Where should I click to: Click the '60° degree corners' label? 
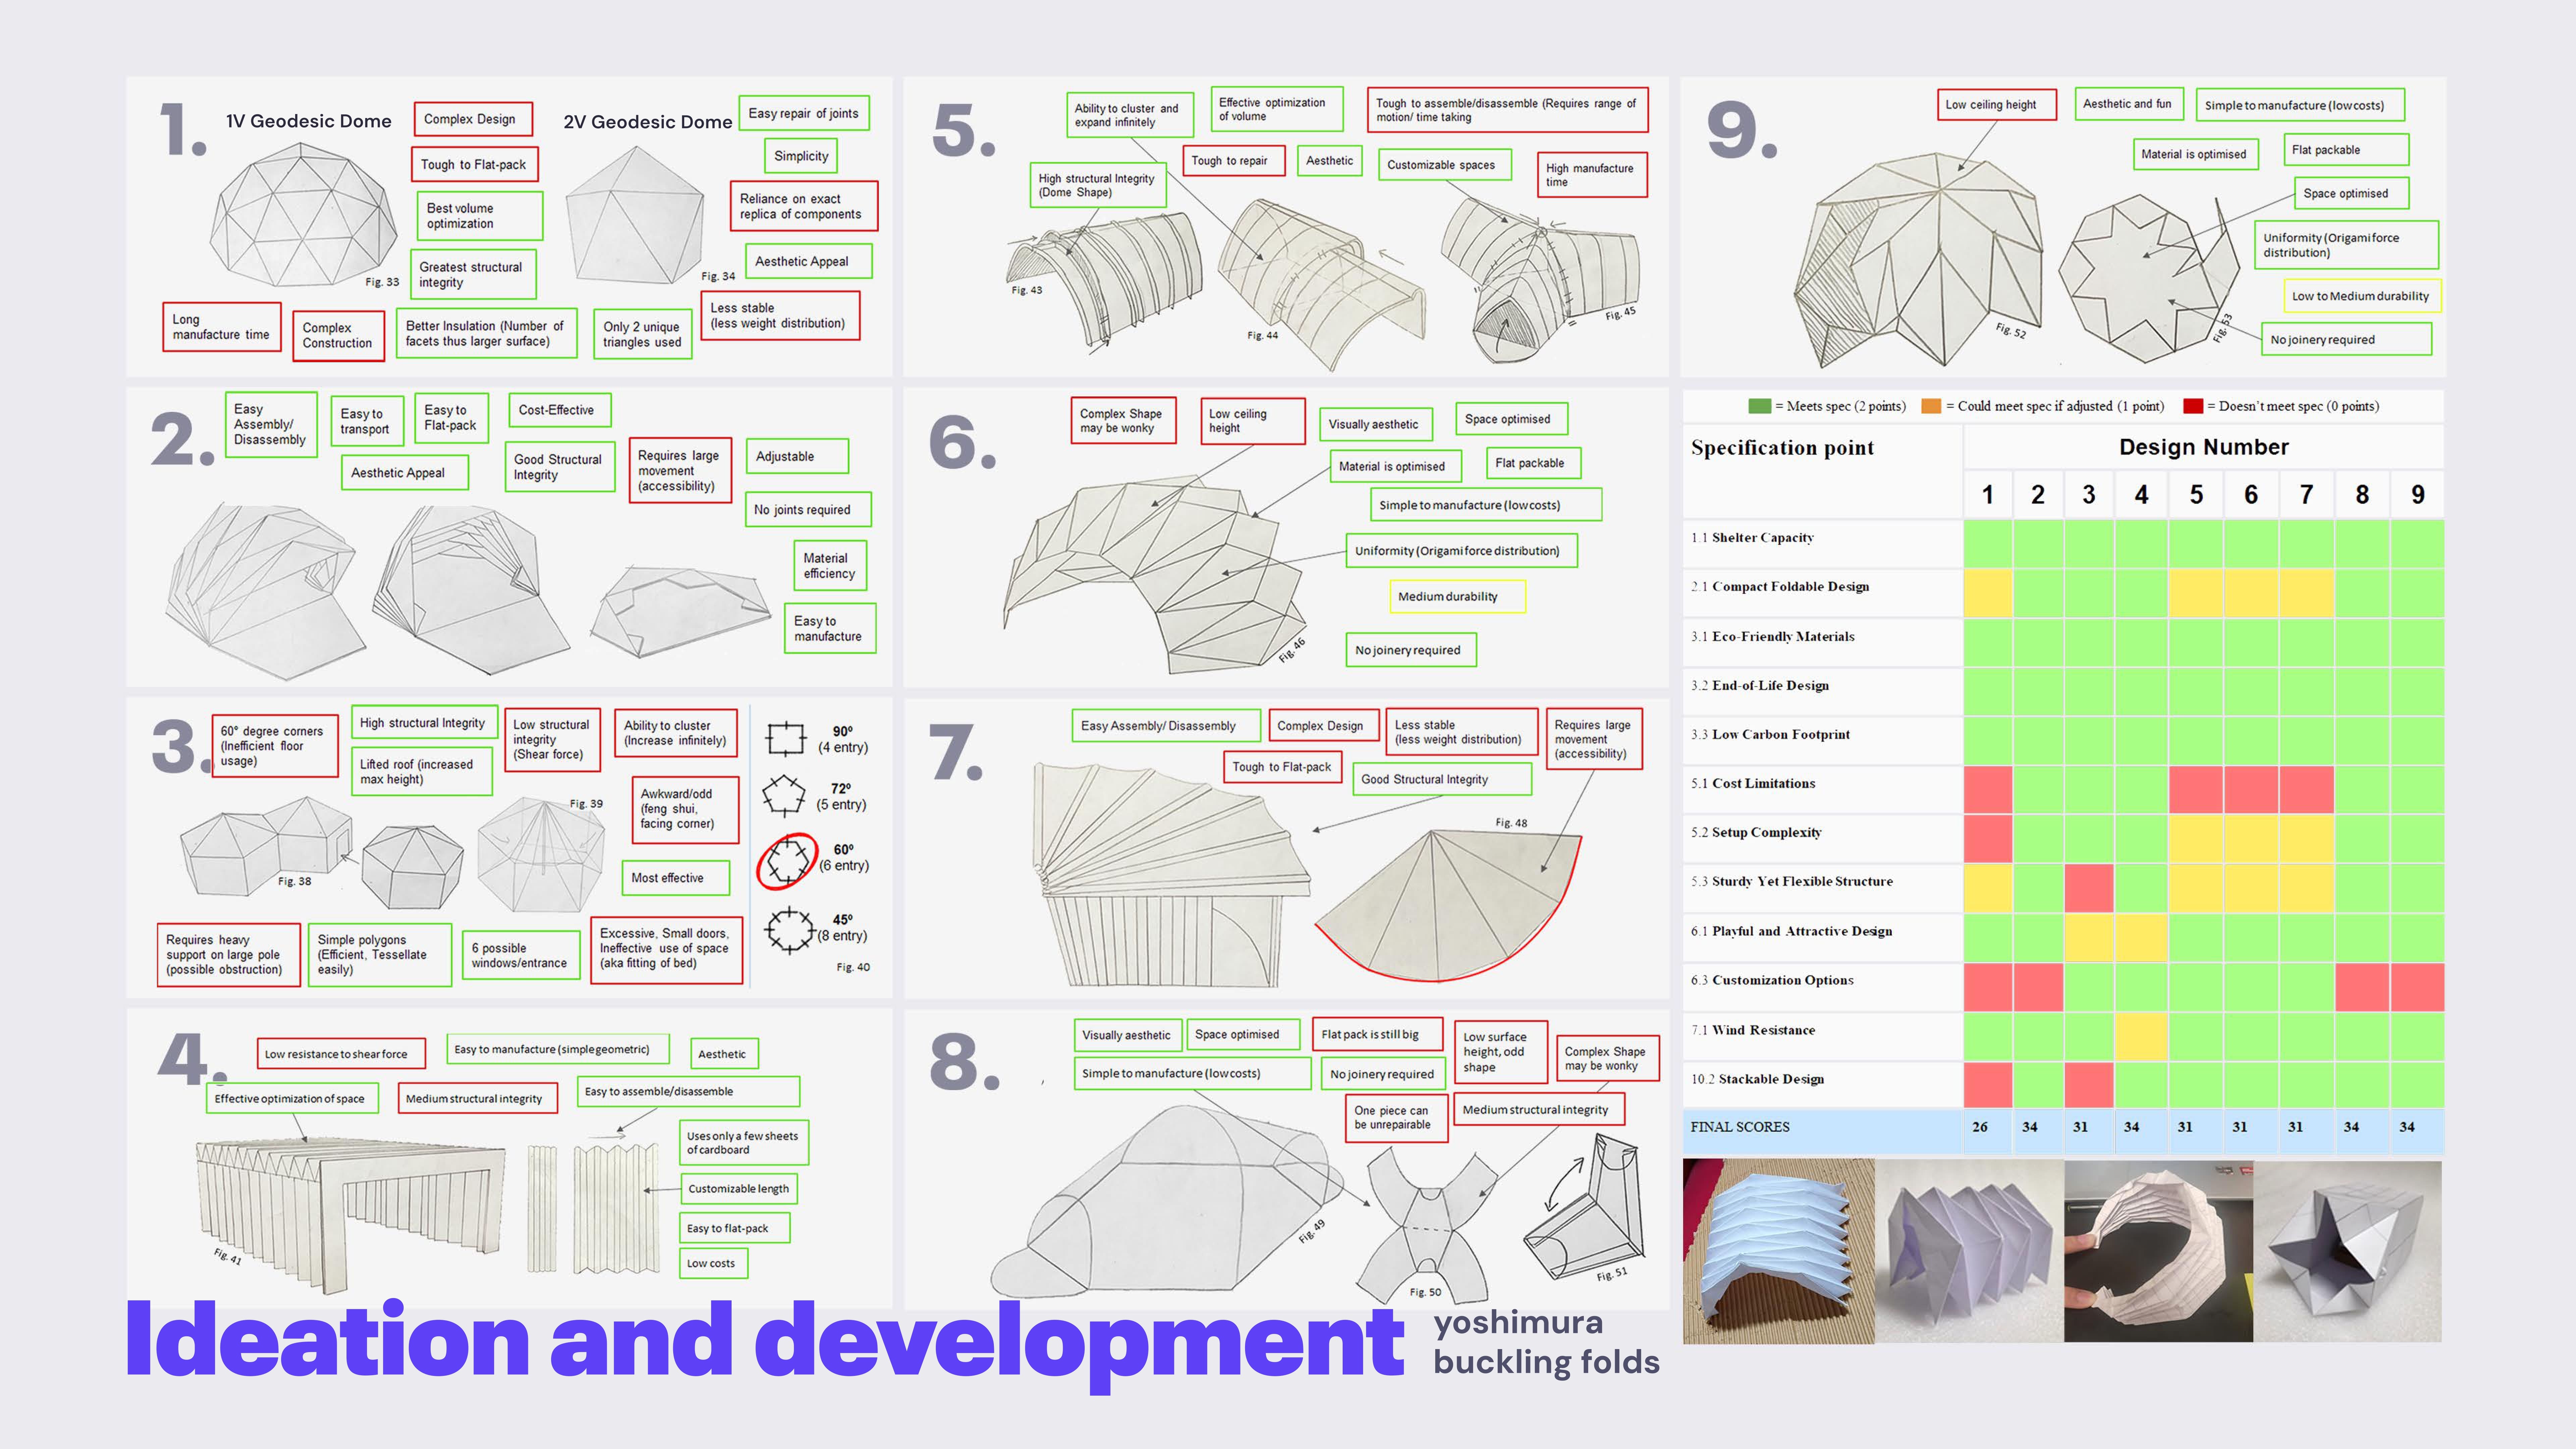[275, 746]
